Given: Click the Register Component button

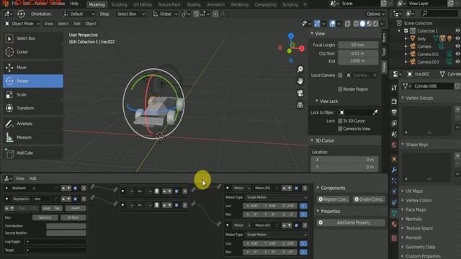Looking at the screenshot, I should (333, 199).
